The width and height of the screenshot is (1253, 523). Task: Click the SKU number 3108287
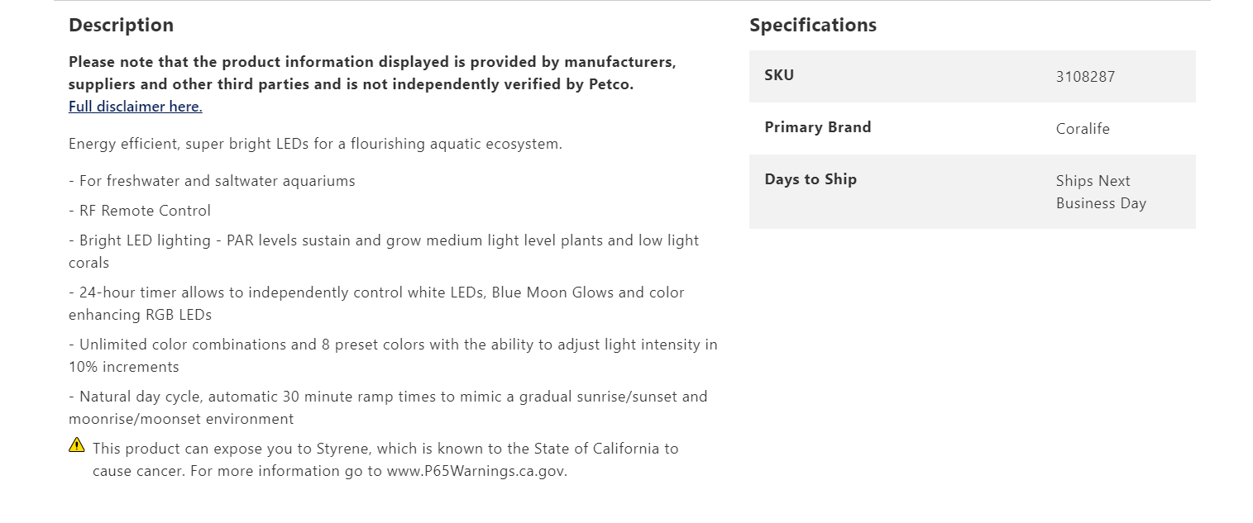1085,77
